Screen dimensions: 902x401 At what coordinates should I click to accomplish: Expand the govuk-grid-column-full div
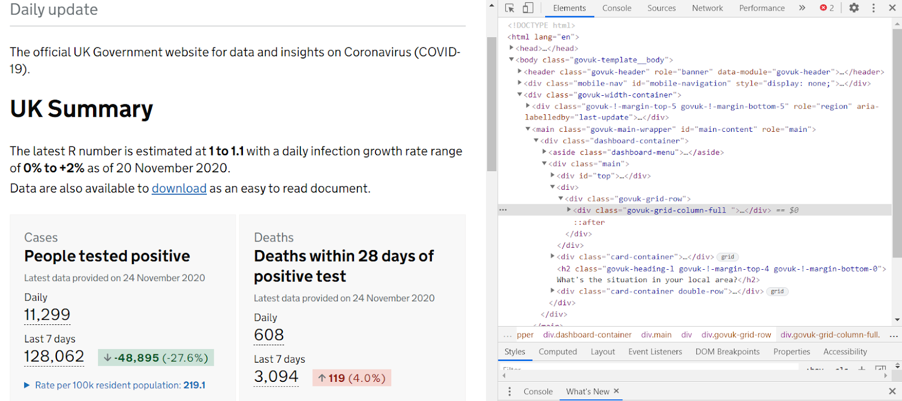(569, 210)
